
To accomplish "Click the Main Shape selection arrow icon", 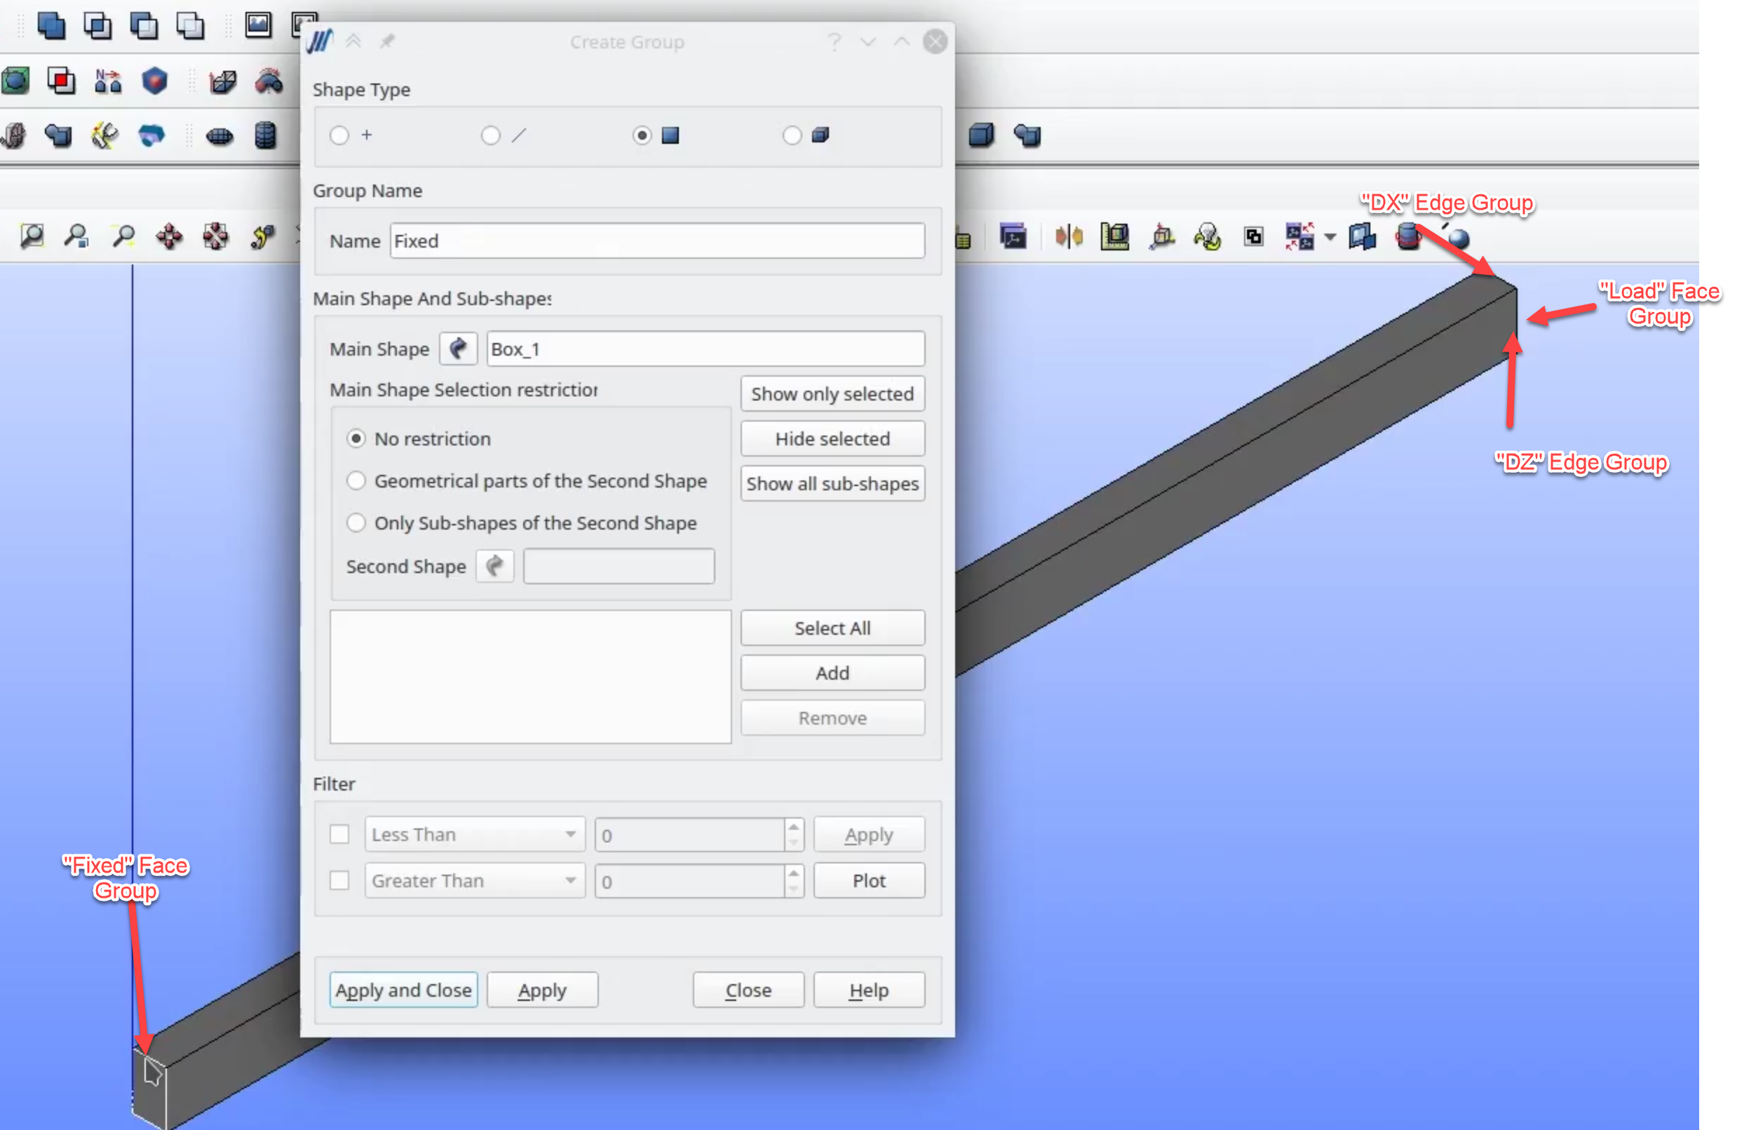I will [458, 349].
